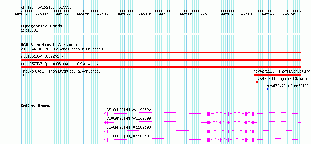Select NM_001102599's large exon near 44511k
This screenshot has height=144, width=311.
(209, 123)
